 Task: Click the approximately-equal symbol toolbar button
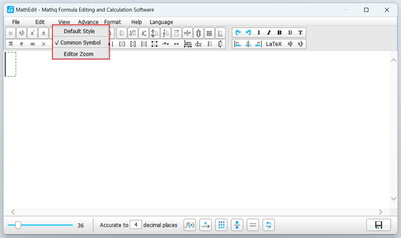coord(11,33)
